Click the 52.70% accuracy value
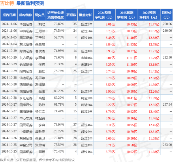Screen dimensions: 173x162 point(59,37)
